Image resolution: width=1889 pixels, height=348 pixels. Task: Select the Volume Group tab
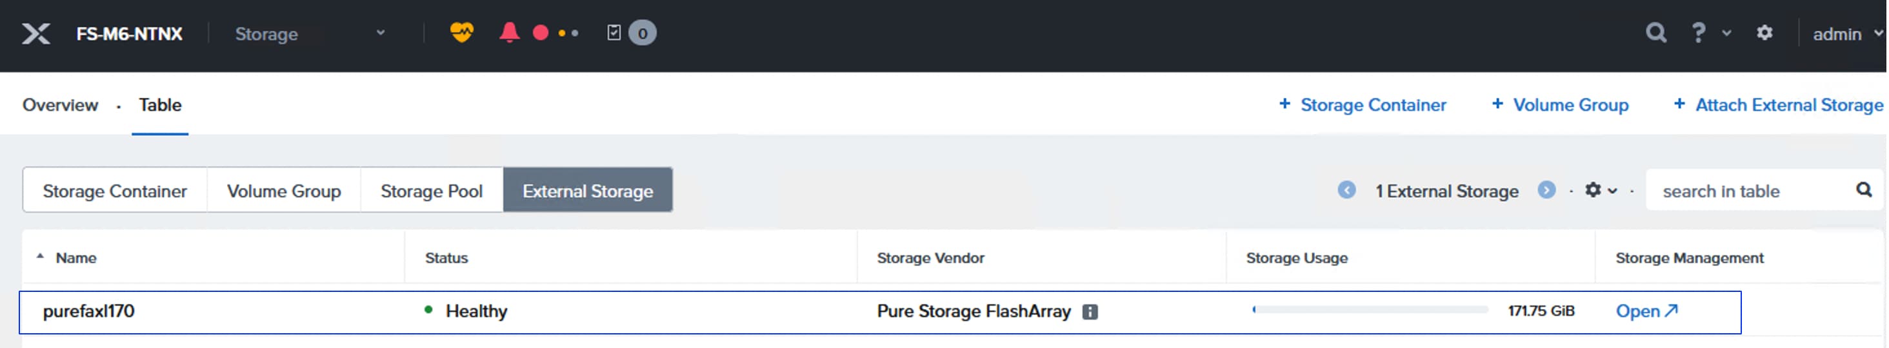pos(284,191)
